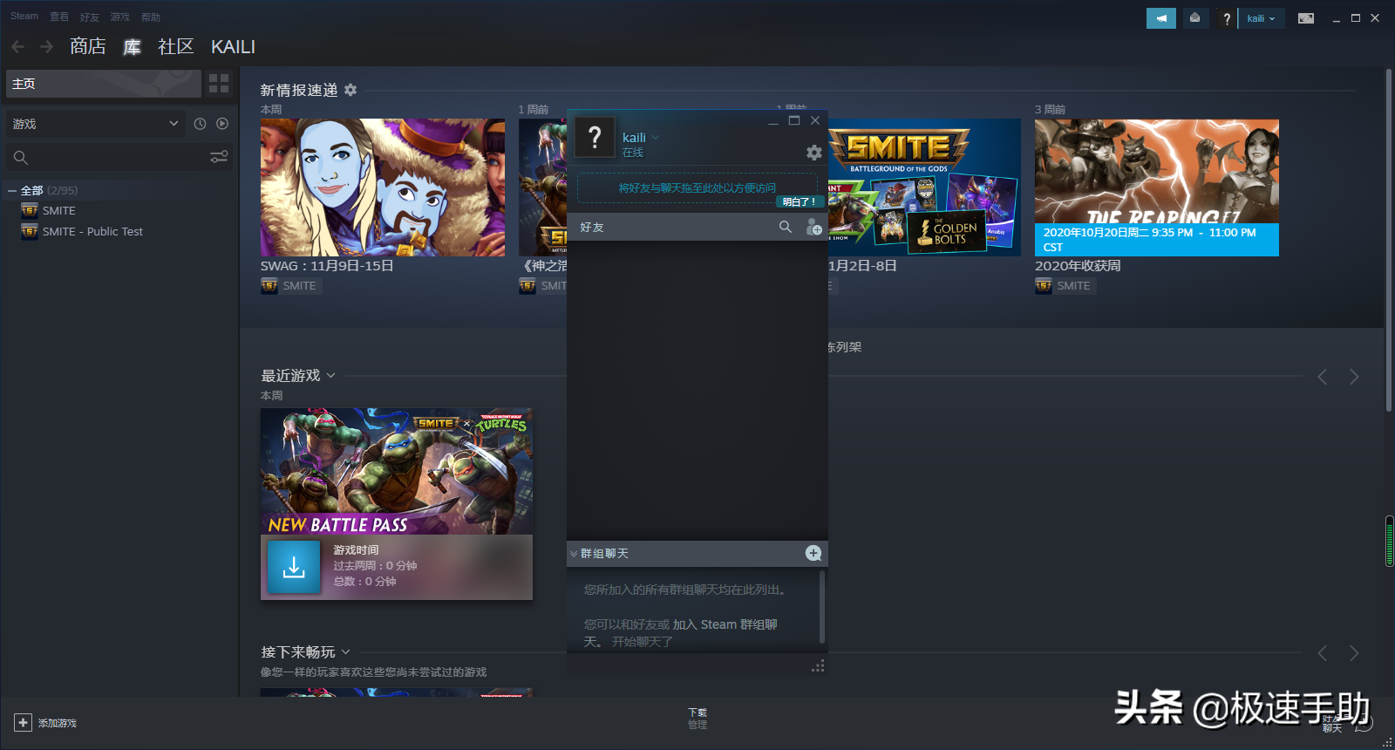Click the SMITE icon in the library list
Image resolution: width=1395 pixels, height=750 pixels.
pyautogui.click(x=30, y=210)
